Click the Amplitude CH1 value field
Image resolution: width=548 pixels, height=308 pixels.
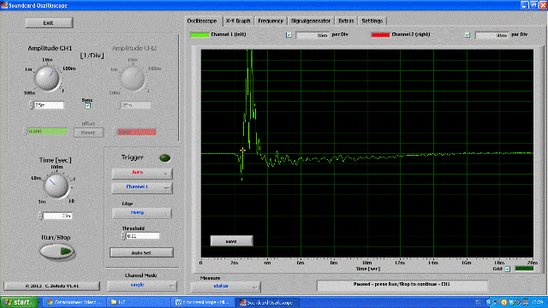tap(49, 105)
